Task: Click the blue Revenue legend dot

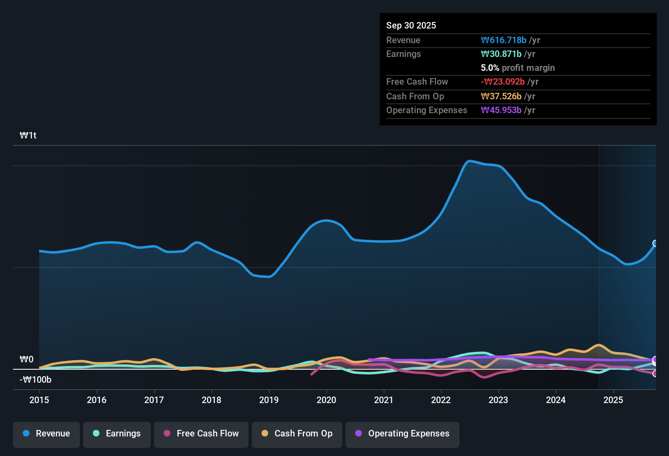Action: pyautogui.click(x=26, y=434)
